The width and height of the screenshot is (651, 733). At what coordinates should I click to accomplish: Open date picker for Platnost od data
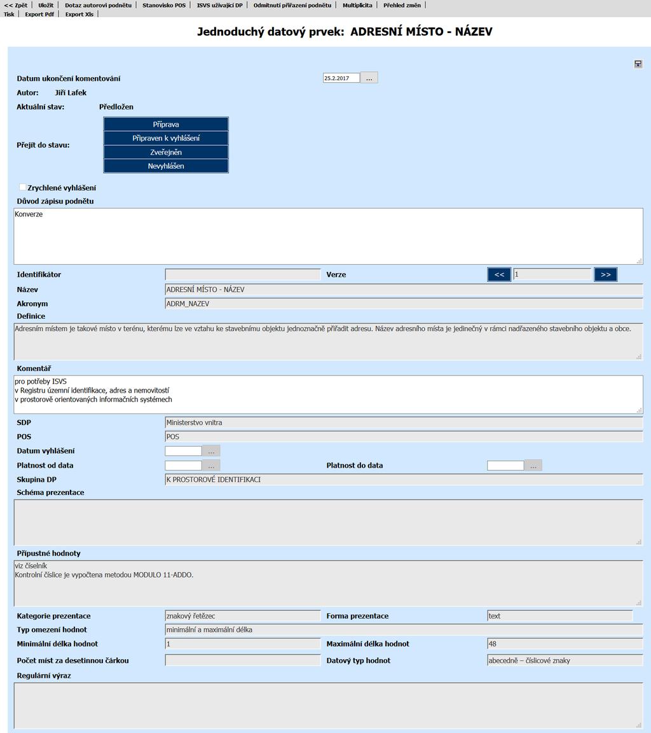(211, 466)
